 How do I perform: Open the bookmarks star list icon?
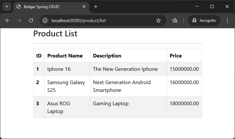pos(175,20)
